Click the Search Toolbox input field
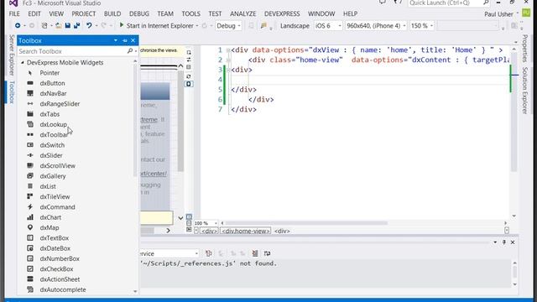The image size is (537, 302). point(72,51)
